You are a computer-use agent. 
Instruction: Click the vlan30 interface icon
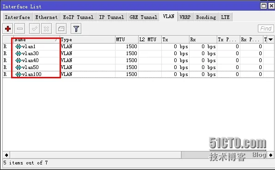click(x=18, y=53)
